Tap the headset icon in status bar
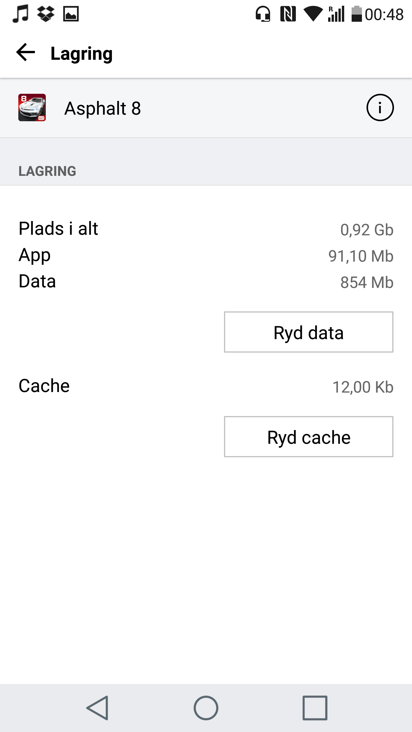Viewport: 412px width, 732px height. (x=263, y=14)
